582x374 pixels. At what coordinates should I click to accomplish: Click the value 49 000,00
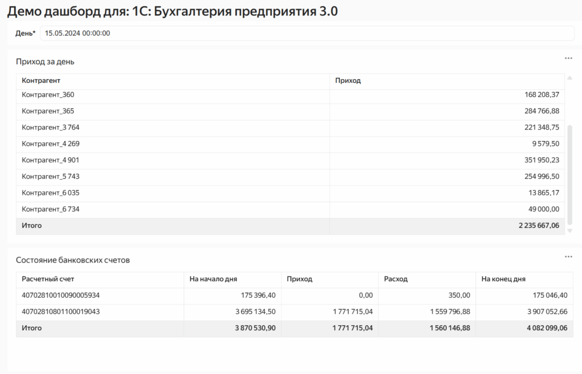(544, 209)
